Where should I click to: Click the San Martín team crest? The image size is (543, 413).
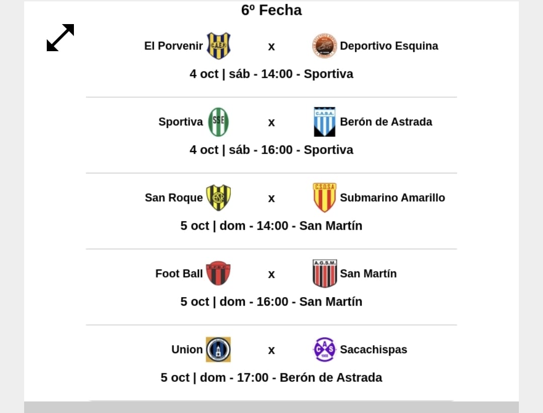[x=324, y=273]
